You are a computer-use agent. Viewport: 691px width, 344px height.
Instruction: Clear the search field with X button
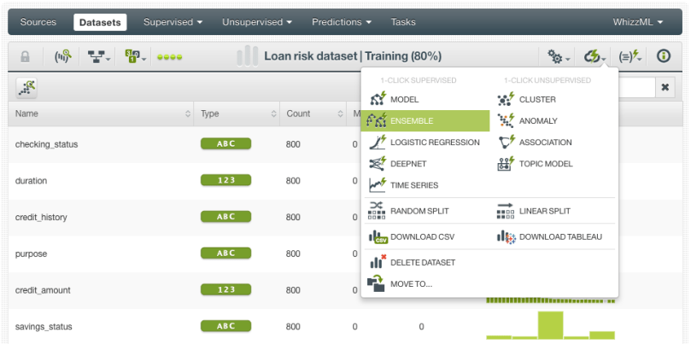click(x=665, y=87)
